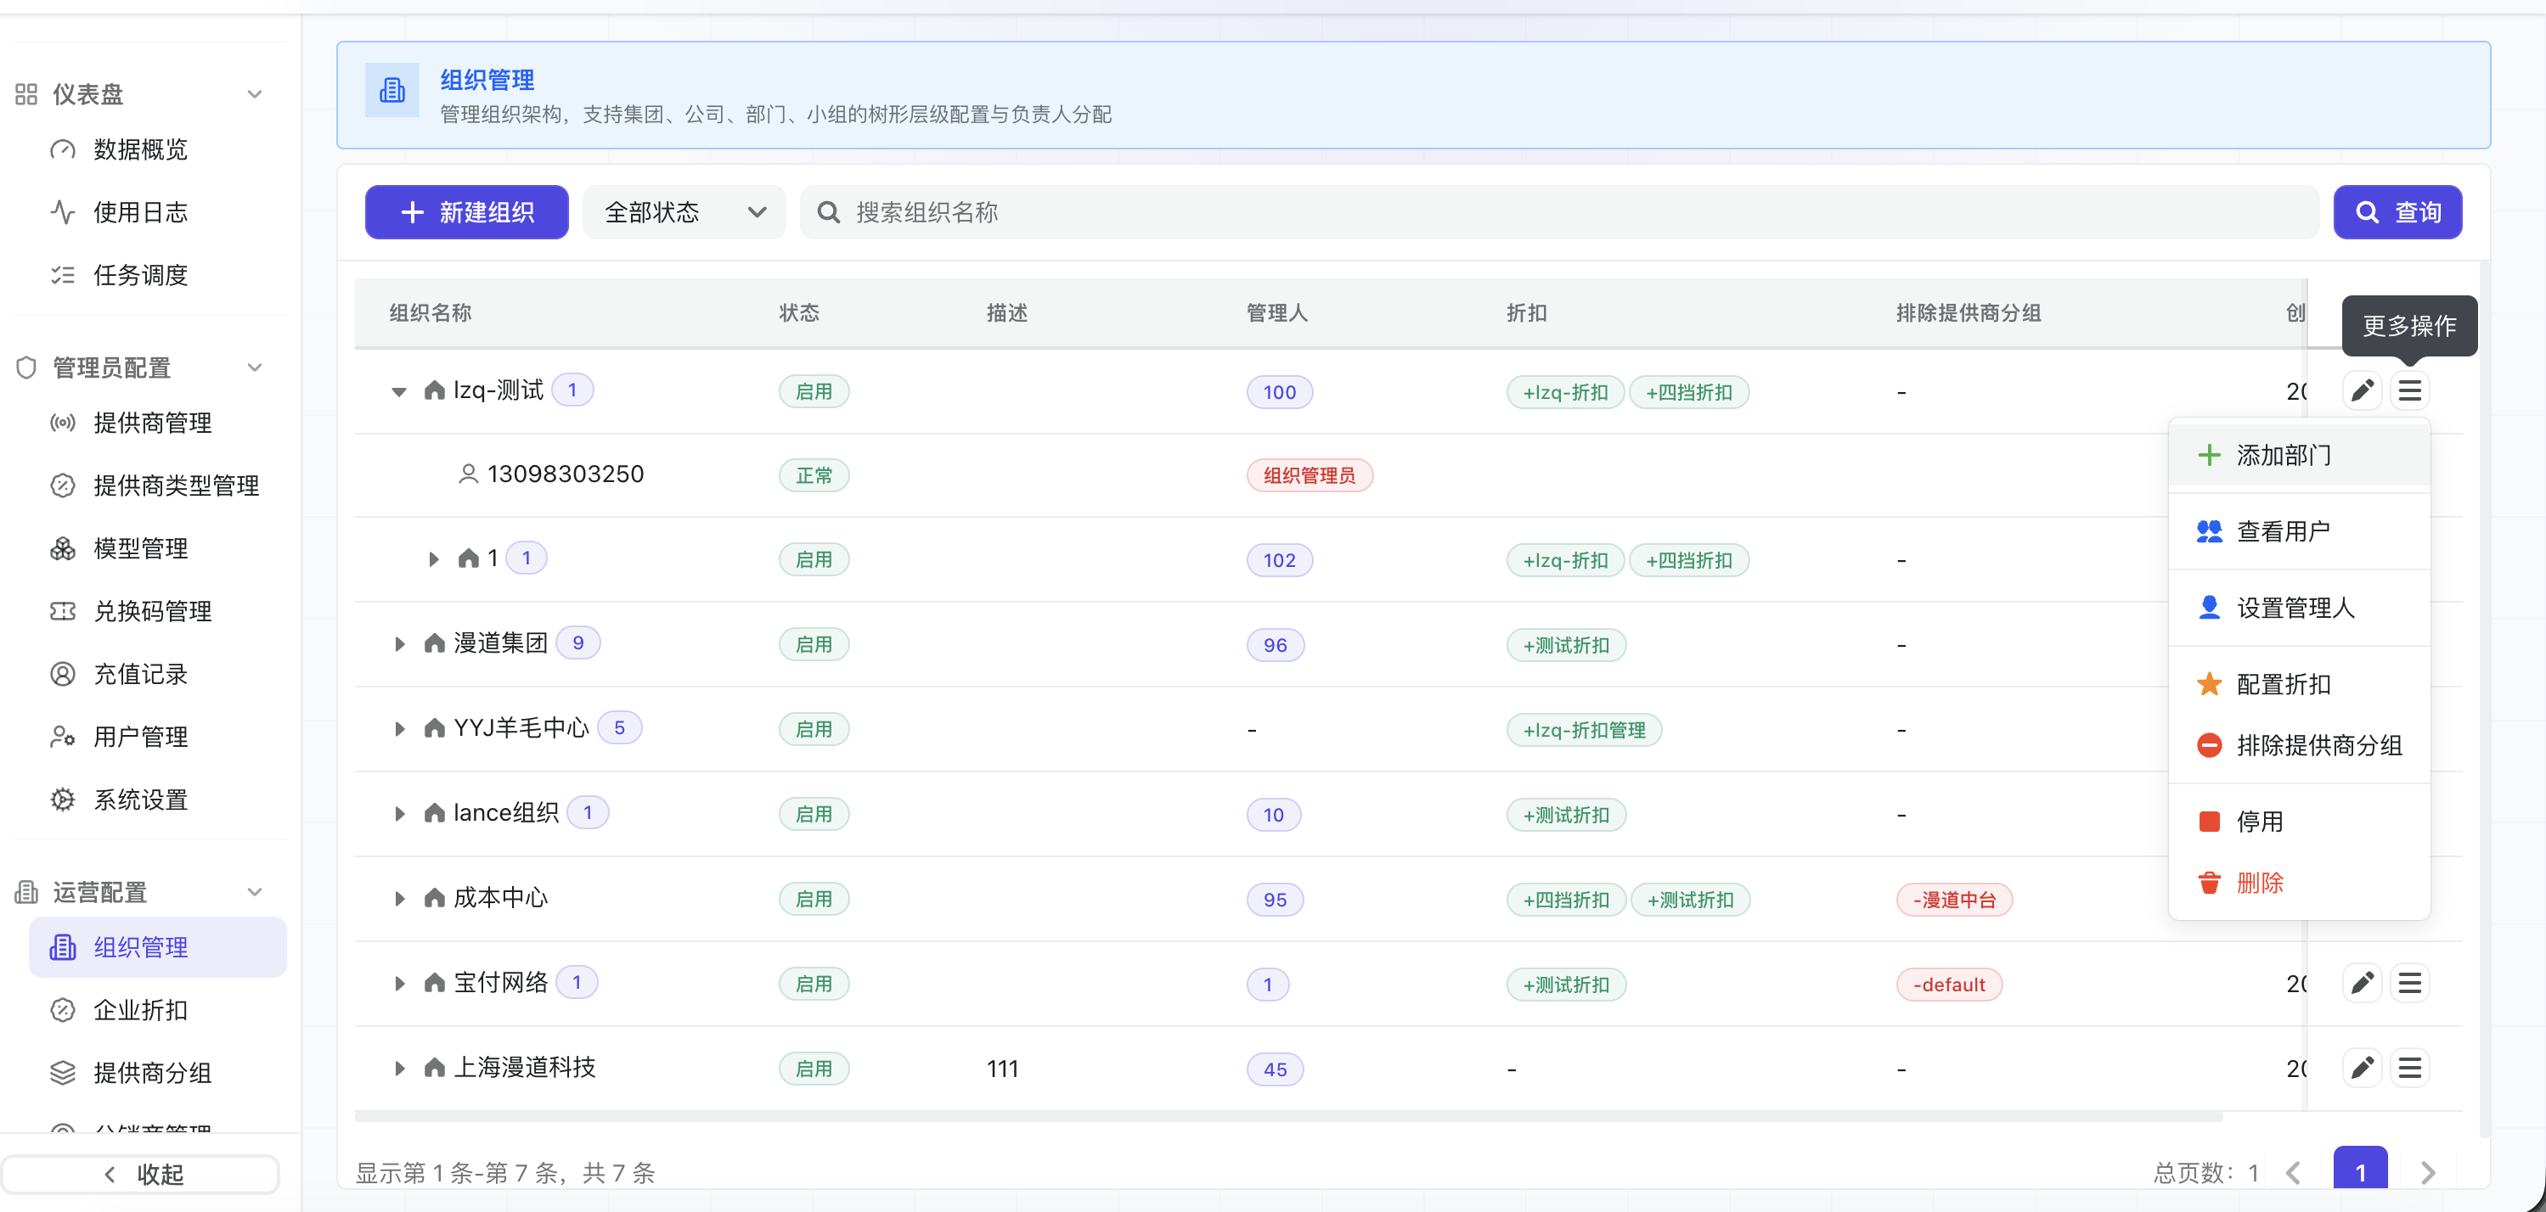Click the -漫道中台 excluded group tag
Screen dimensions: 2546x1212
click(1954, 900)
